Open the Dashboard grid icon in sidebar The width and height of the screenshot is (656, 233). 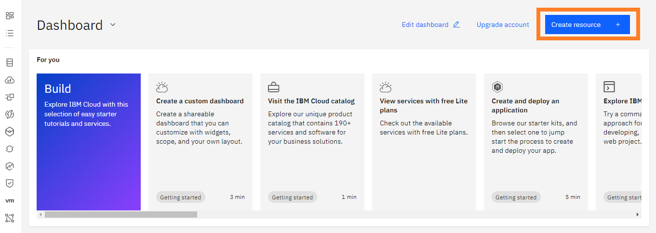coord(10,15)
